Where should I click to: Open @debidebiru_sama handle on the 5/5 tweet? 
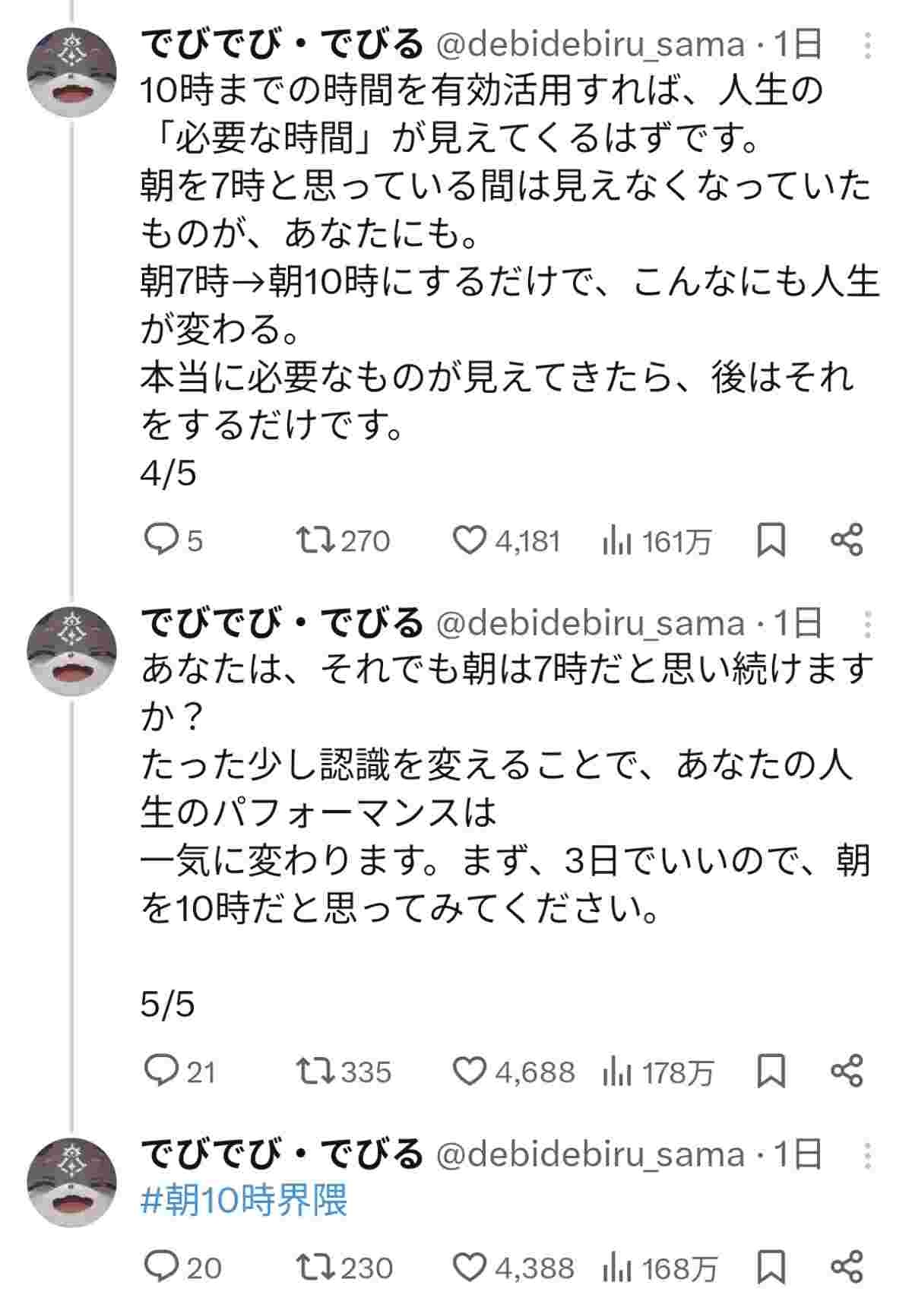click(x=590, y=623)
